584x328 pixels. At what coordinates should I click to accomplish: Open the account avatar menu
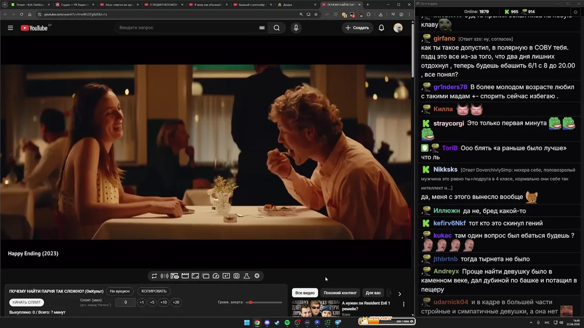click(x=398, y=28)
